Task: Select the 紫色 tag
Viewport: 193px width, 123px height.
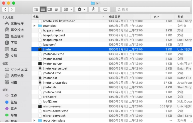Action: tap(11, 109)
